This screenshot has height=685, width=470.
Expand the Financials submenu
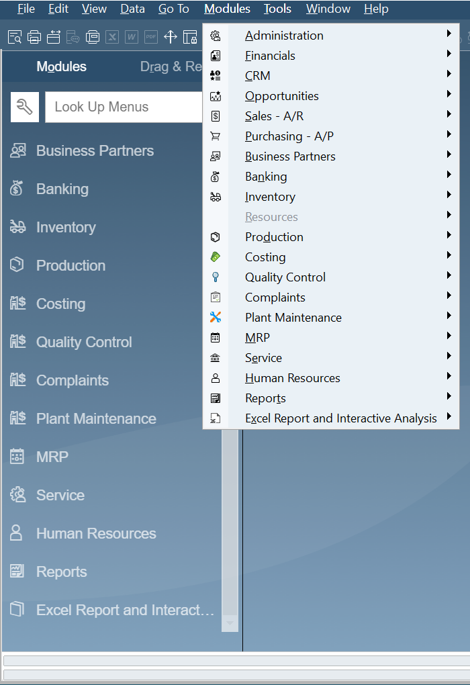[x=270, y=55]
